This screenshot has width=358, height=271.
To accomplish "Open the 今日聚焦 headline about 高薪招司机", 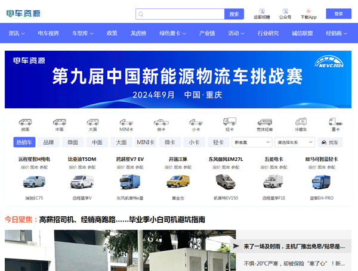I will (122, 220).
